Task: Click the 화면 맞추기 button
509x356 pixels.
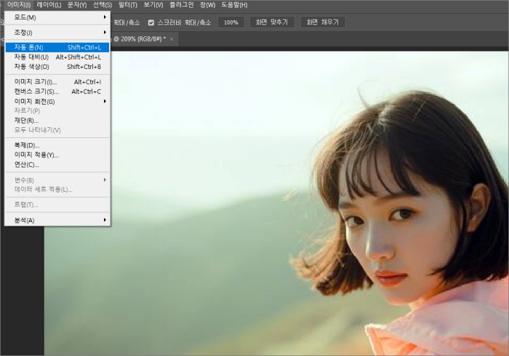Action: [x=272, y=22]
